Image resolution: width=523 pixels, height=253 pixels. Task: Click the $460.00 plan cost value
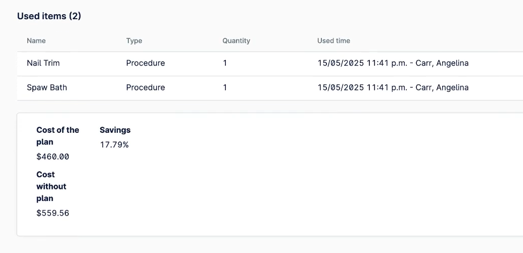(53, 157)
